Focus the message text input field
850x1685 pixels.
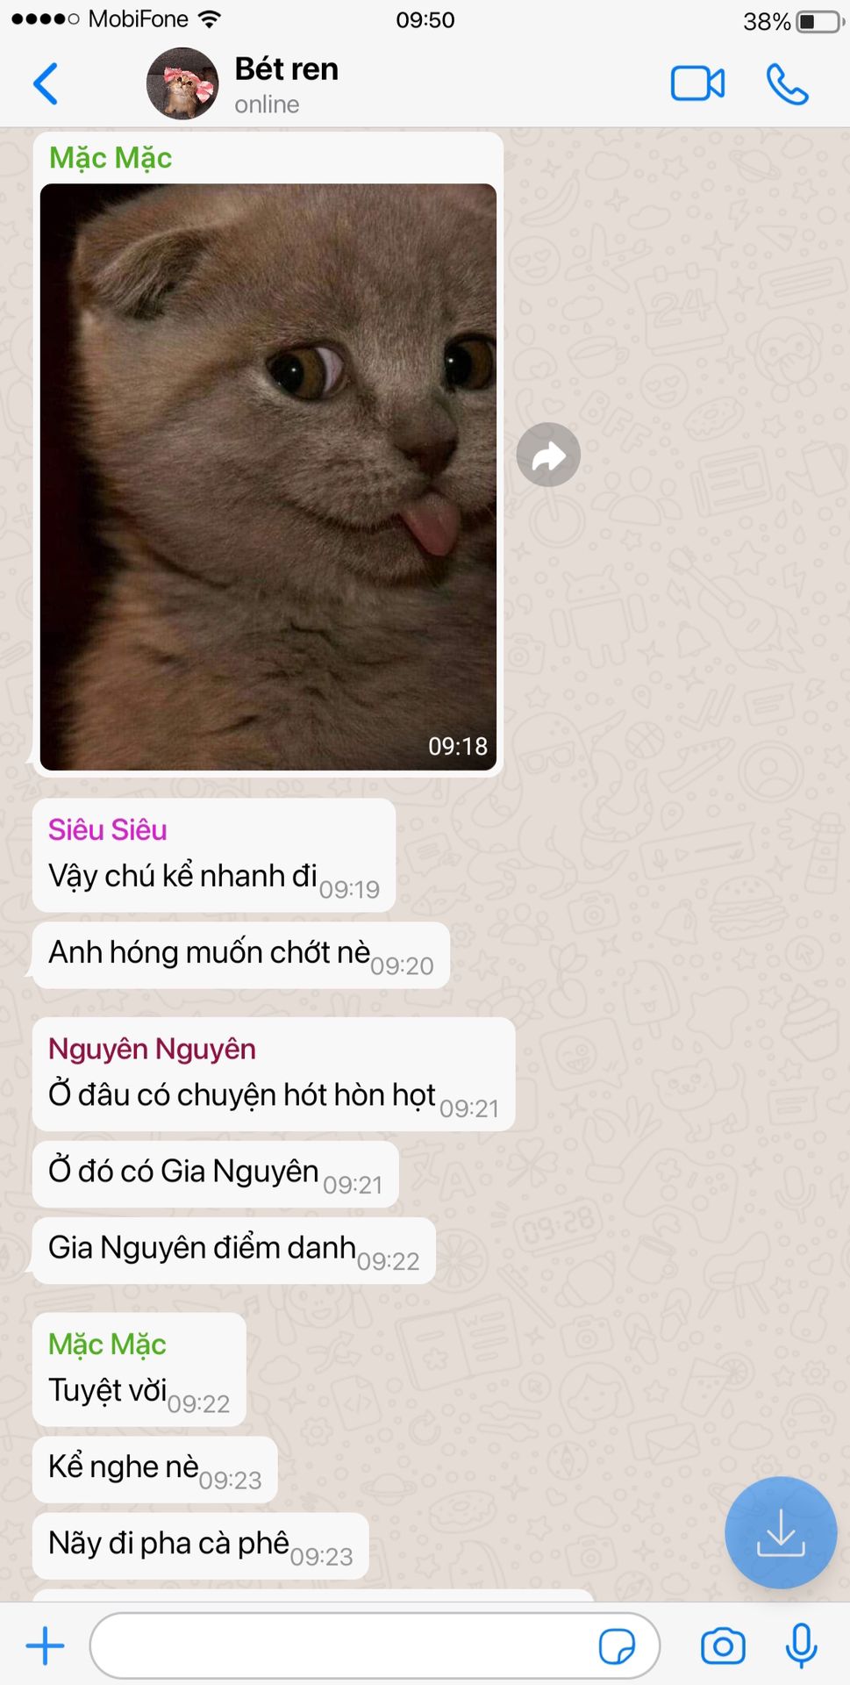click(342, 1646)
